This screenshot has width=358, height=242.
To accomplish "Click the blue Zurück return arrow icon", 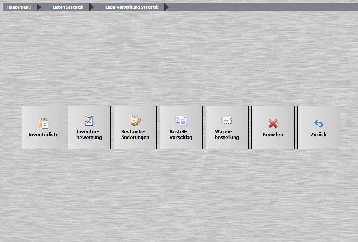I will pos(319,124).
